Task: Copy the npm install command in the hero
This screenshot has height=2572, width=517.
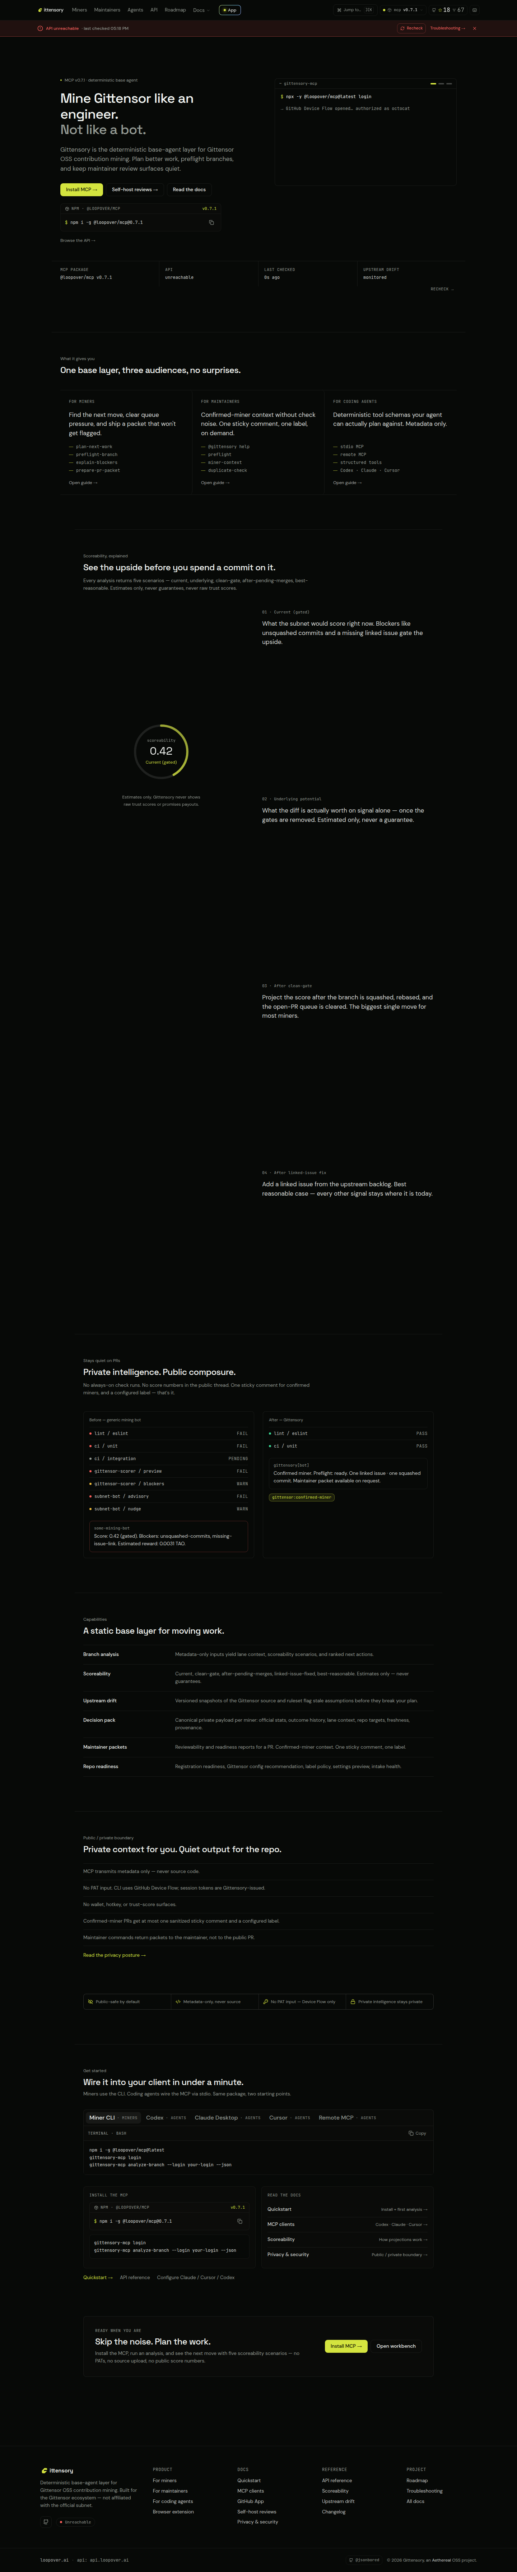Action: point(211,223)
